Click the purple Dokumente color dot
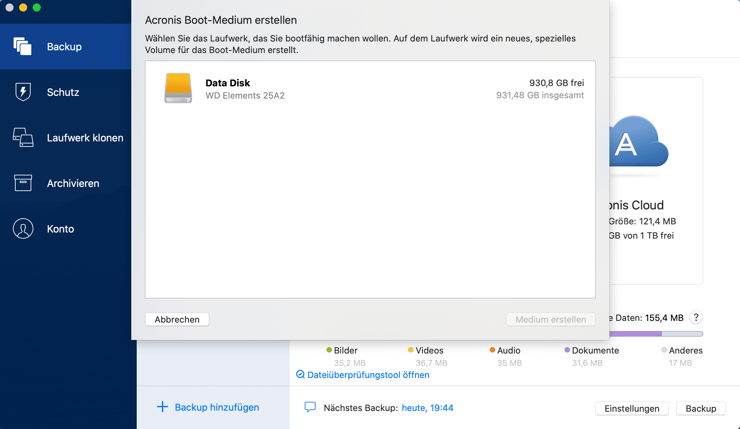Image resolution: width=740 pixels, height=429 pixels. point(567,350)
